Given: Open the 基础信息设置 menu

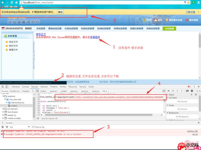Looking at the screenshot, I should (x=55, y=28).
